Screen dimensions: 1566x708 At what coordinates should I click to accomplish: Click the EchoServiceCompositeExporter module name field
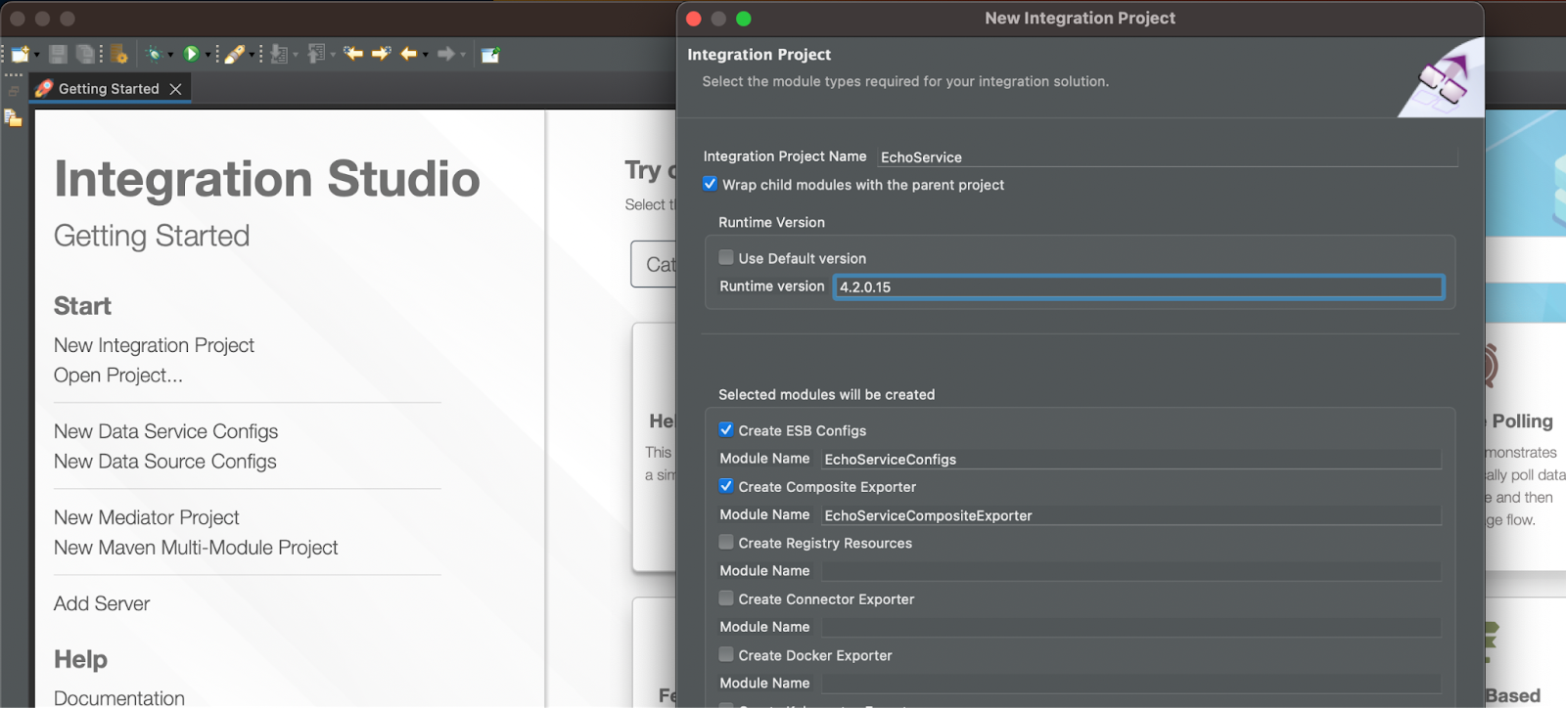(x=1130, y=515)
